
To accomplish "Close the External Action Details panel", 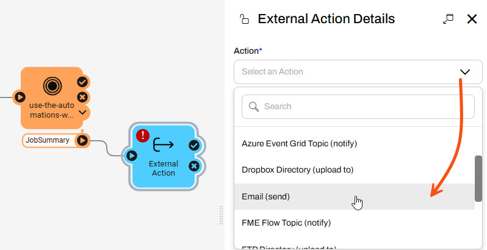I will (472, 19).
